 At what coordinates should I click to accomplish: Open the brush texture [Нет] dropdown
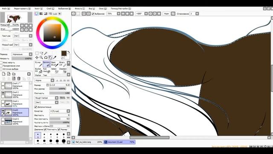(46, 102)
